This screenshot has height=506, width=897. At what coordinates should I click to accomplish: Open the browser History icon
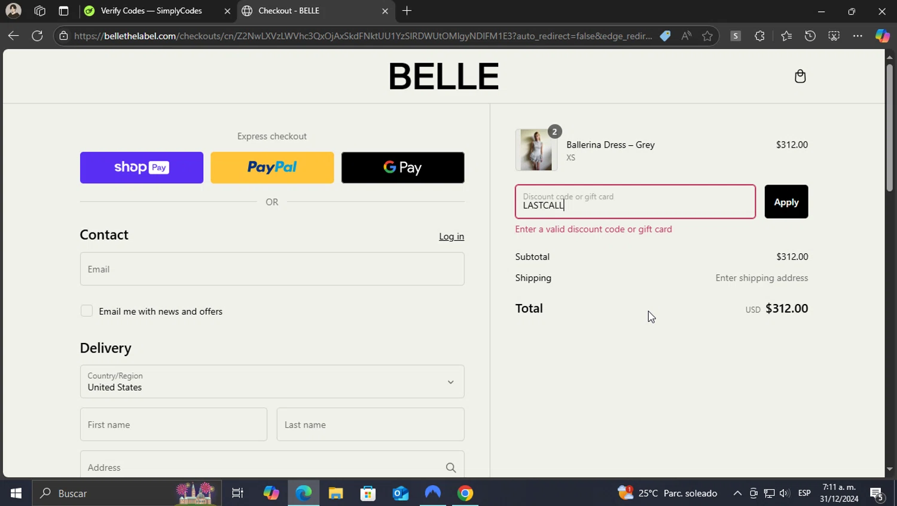pyautogui.click(x=810, y=36)
